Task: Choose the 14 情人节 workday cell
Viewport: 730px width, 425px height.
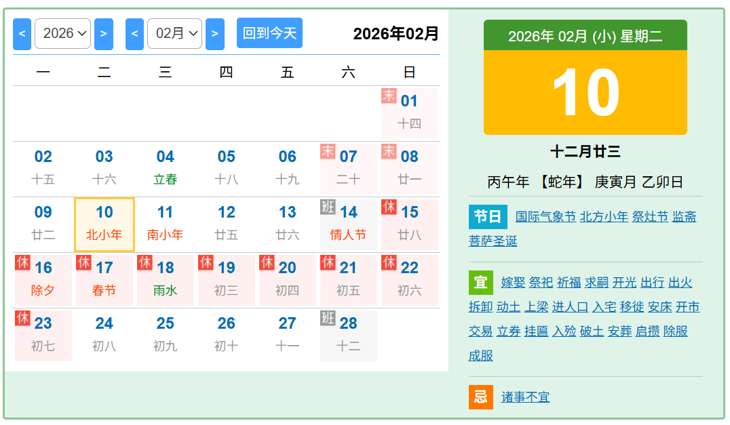Action: click(x=348, y=224)
